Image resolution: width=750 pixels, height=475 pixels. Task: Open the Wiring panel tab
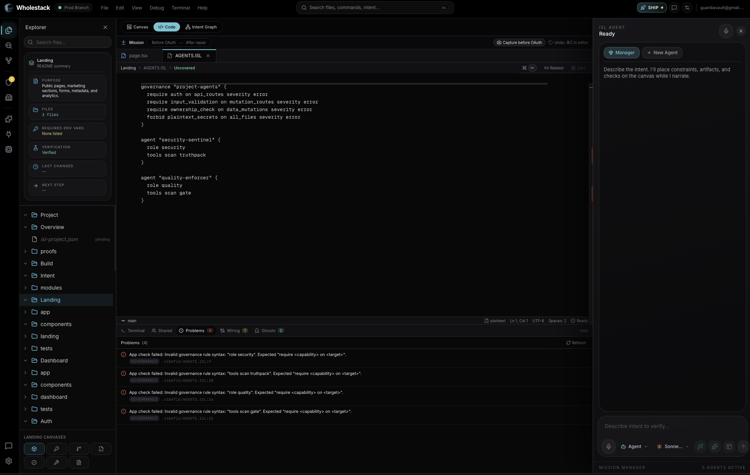pyautogui.click(x=234, y=331)
